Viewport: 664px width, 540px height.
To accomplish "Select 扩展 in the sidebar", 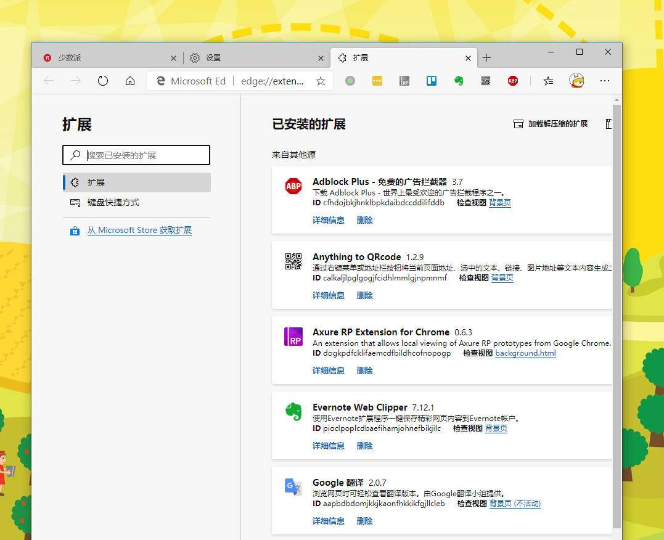I will click(x=136, y=182).
